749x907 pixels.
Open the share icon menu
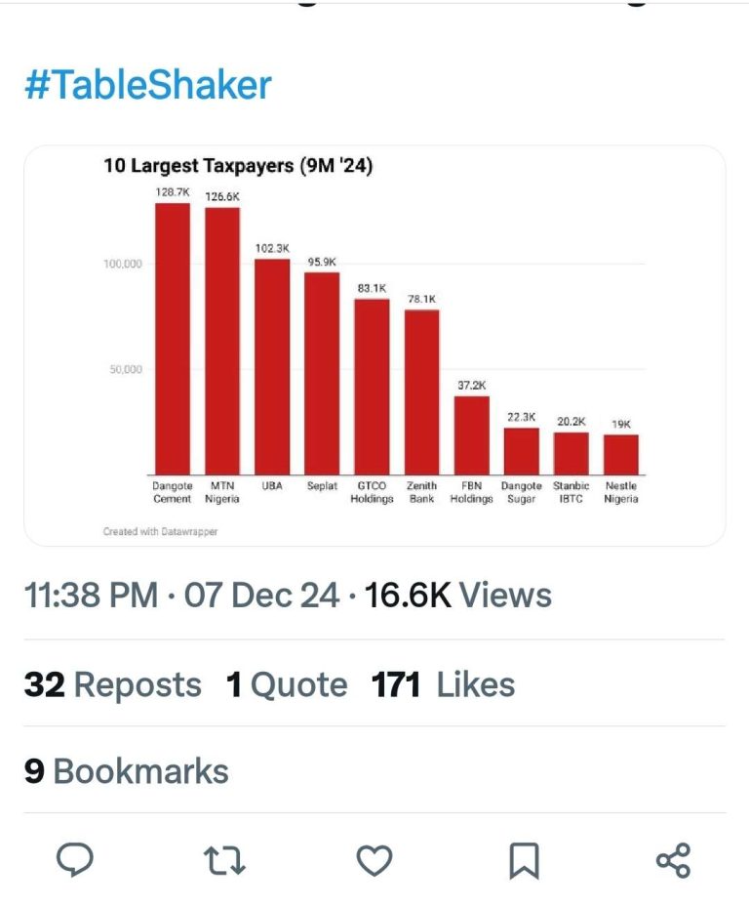[673, 860]
